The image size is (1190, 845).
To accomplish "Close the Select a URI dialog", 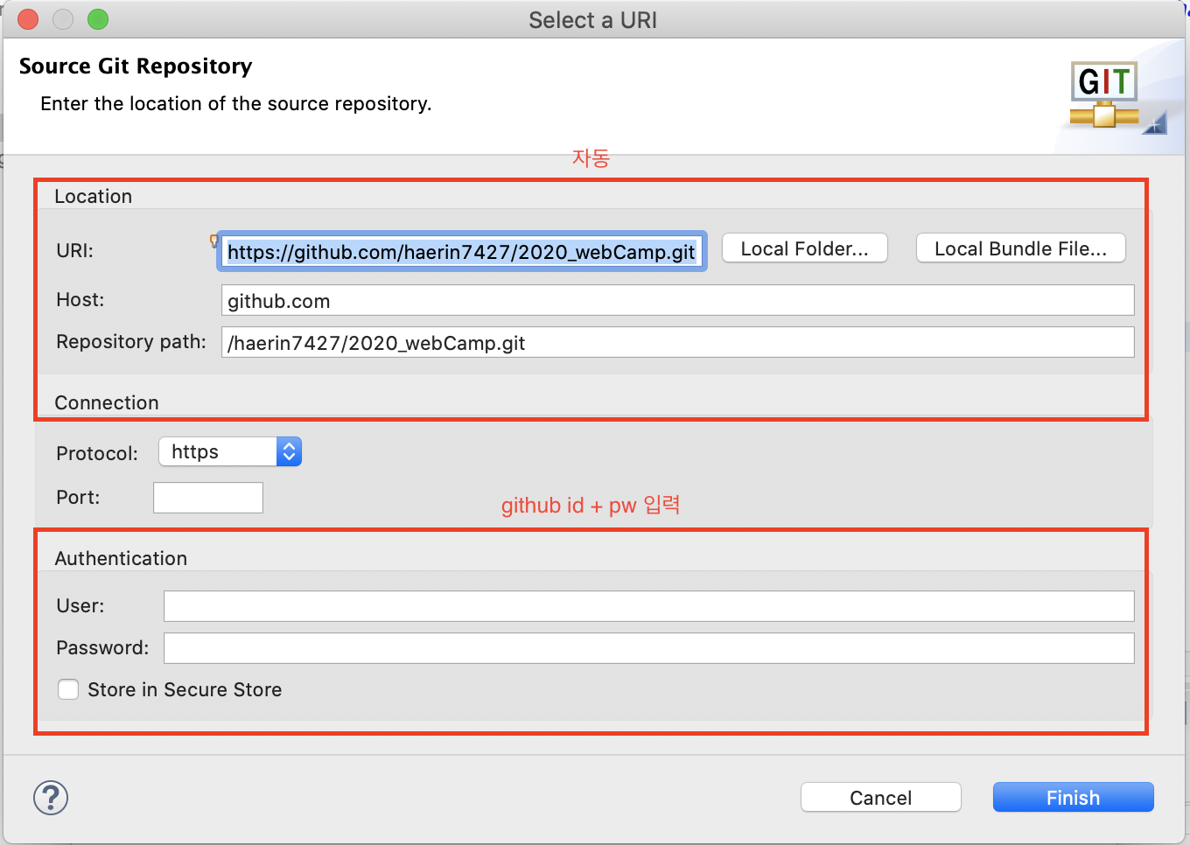I will 28,19.
